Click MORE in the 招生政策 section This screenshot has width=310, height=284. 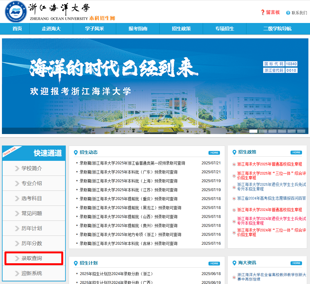(296, 153)
